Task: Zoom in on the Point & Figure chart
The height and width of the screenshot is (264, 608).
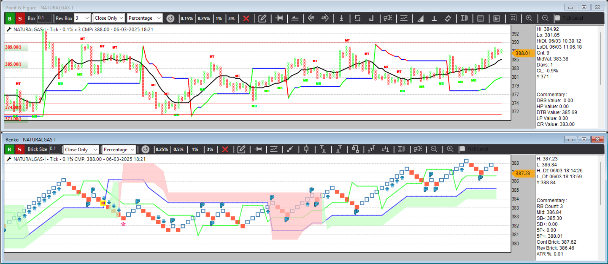Action: coord(529,18)
